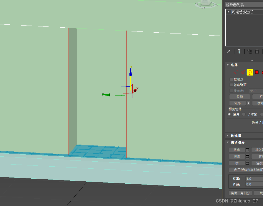Image resolution: width=263 pixels, height=206 pixels.
Task: Click the 收缩 button
Action: tap(240, 97)
